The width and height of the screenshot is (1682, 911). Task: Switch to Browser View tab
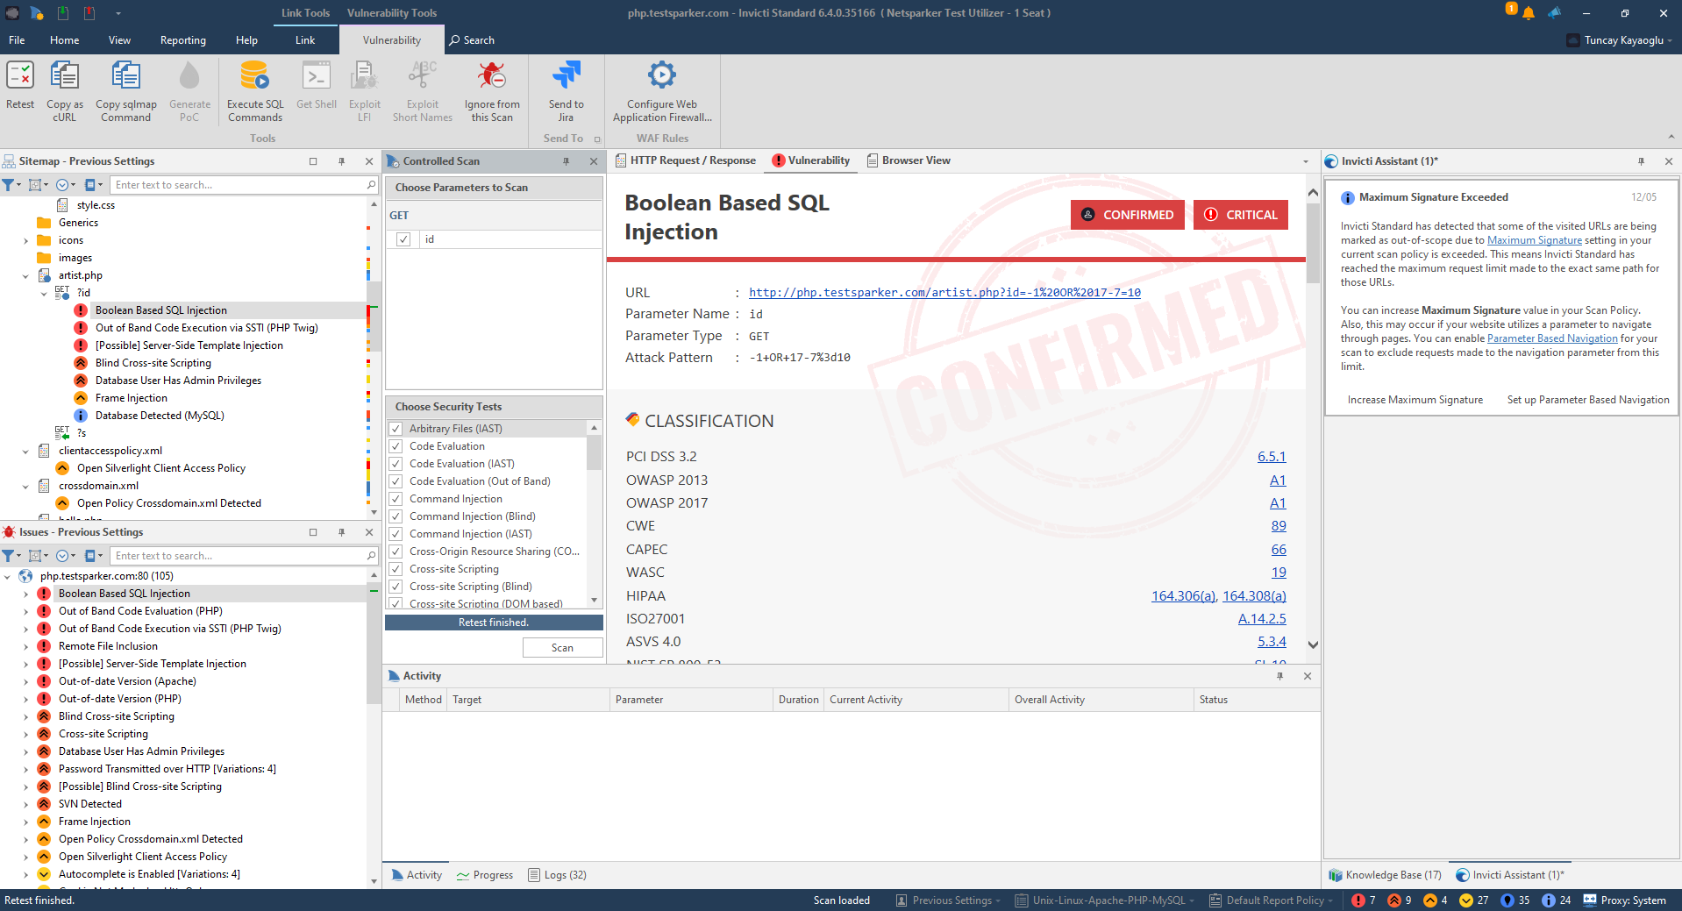click(x=909, y=160)
